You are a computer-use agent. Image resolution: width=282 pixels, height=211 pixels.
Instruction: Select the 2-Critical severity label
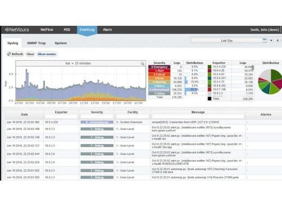point(160,74)
